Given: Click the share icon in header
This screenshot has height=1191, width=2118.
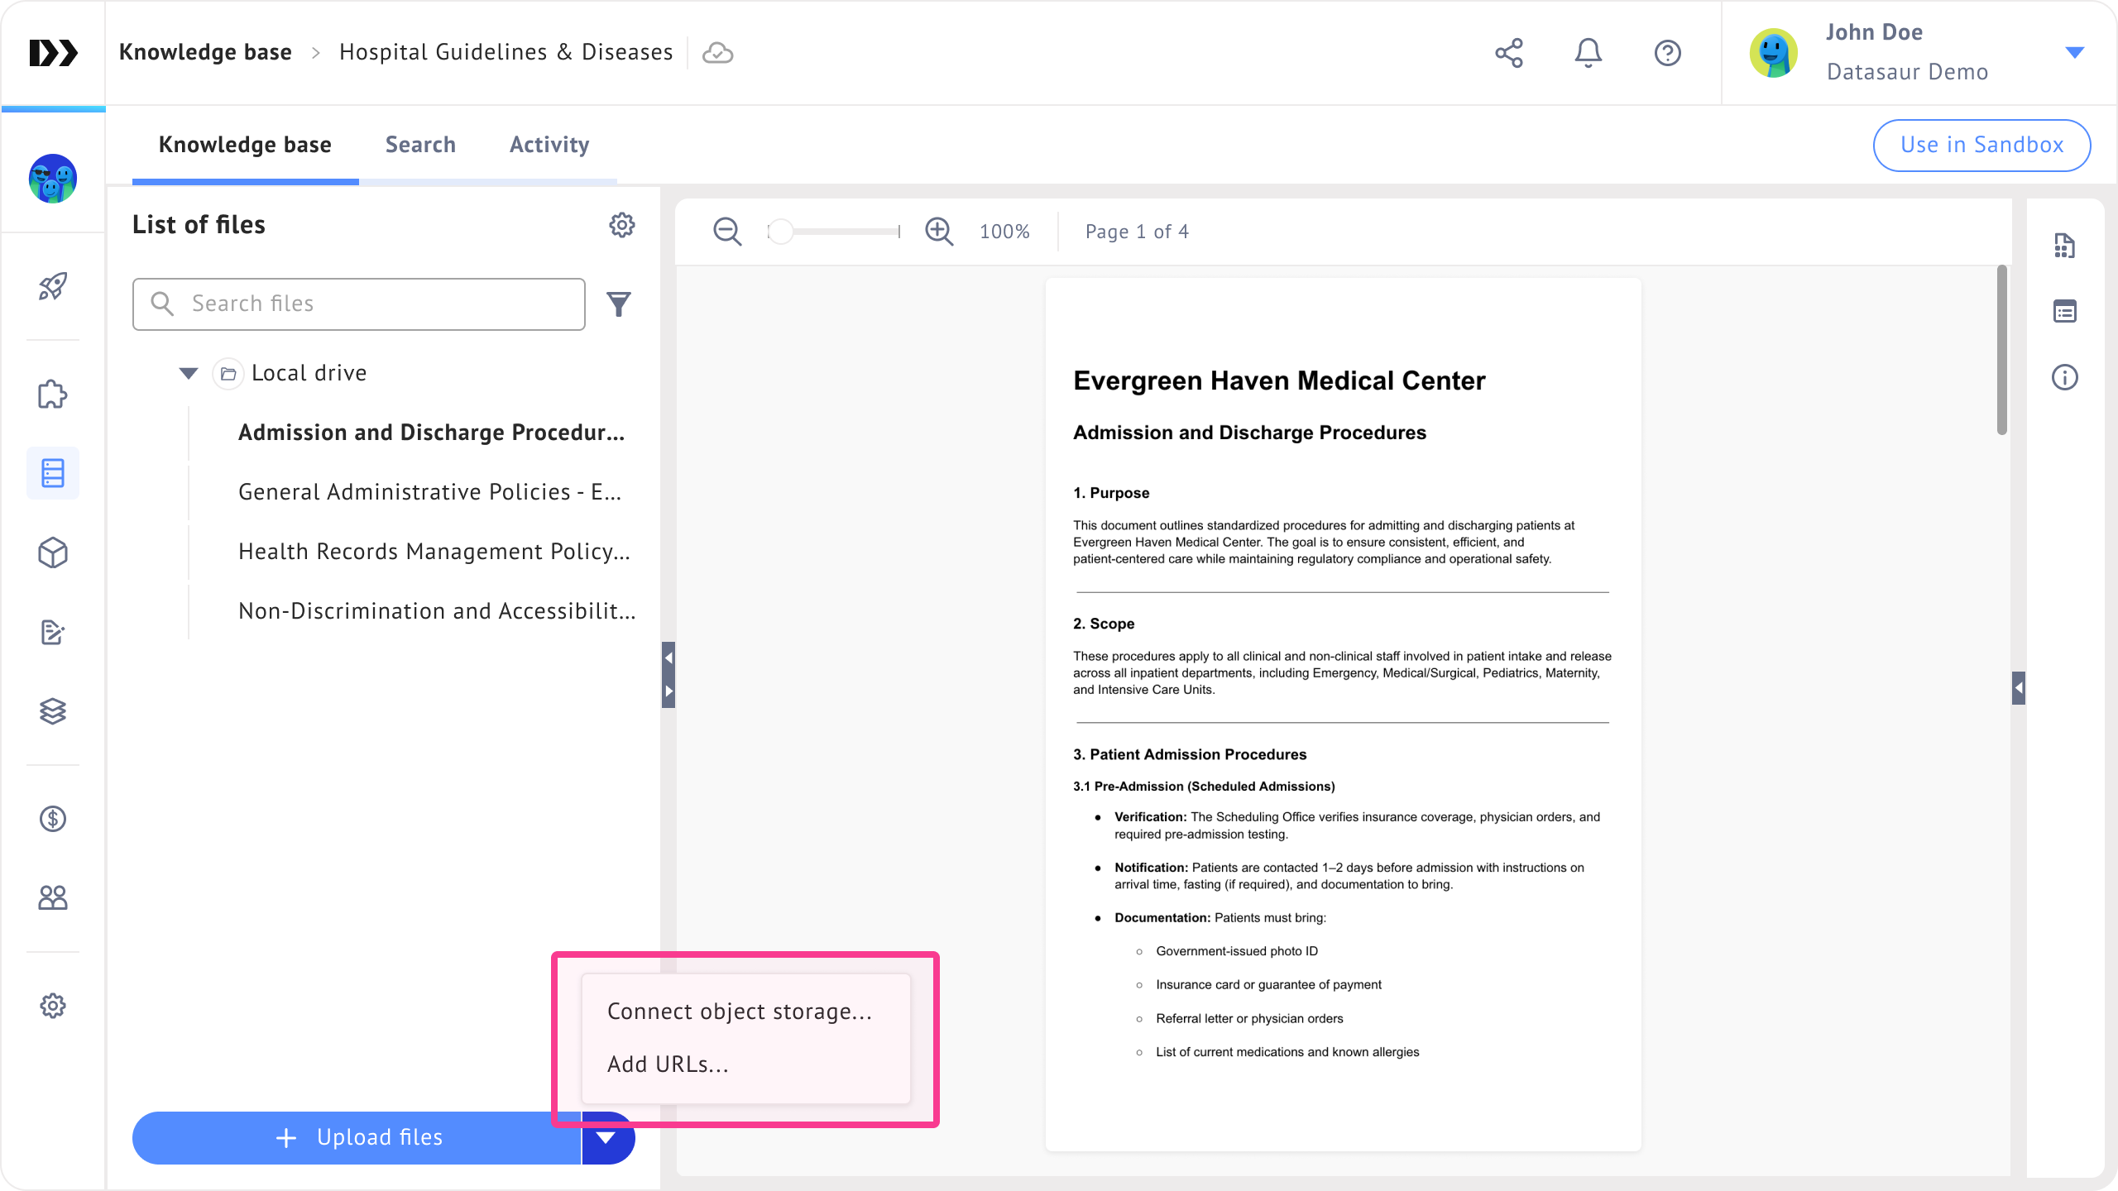Looking at the screenshot, I should 1509,53.
